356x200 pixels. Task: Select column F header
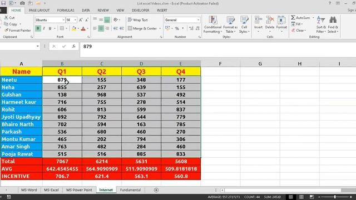pos(220,64)
